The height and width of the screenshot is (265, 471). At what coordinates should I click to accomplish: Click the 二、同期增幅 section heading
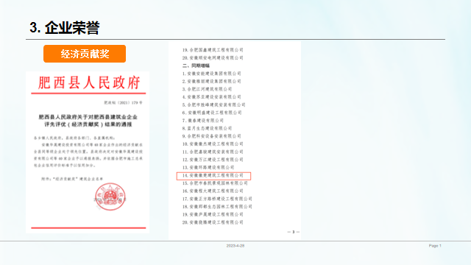pos(196,66)
